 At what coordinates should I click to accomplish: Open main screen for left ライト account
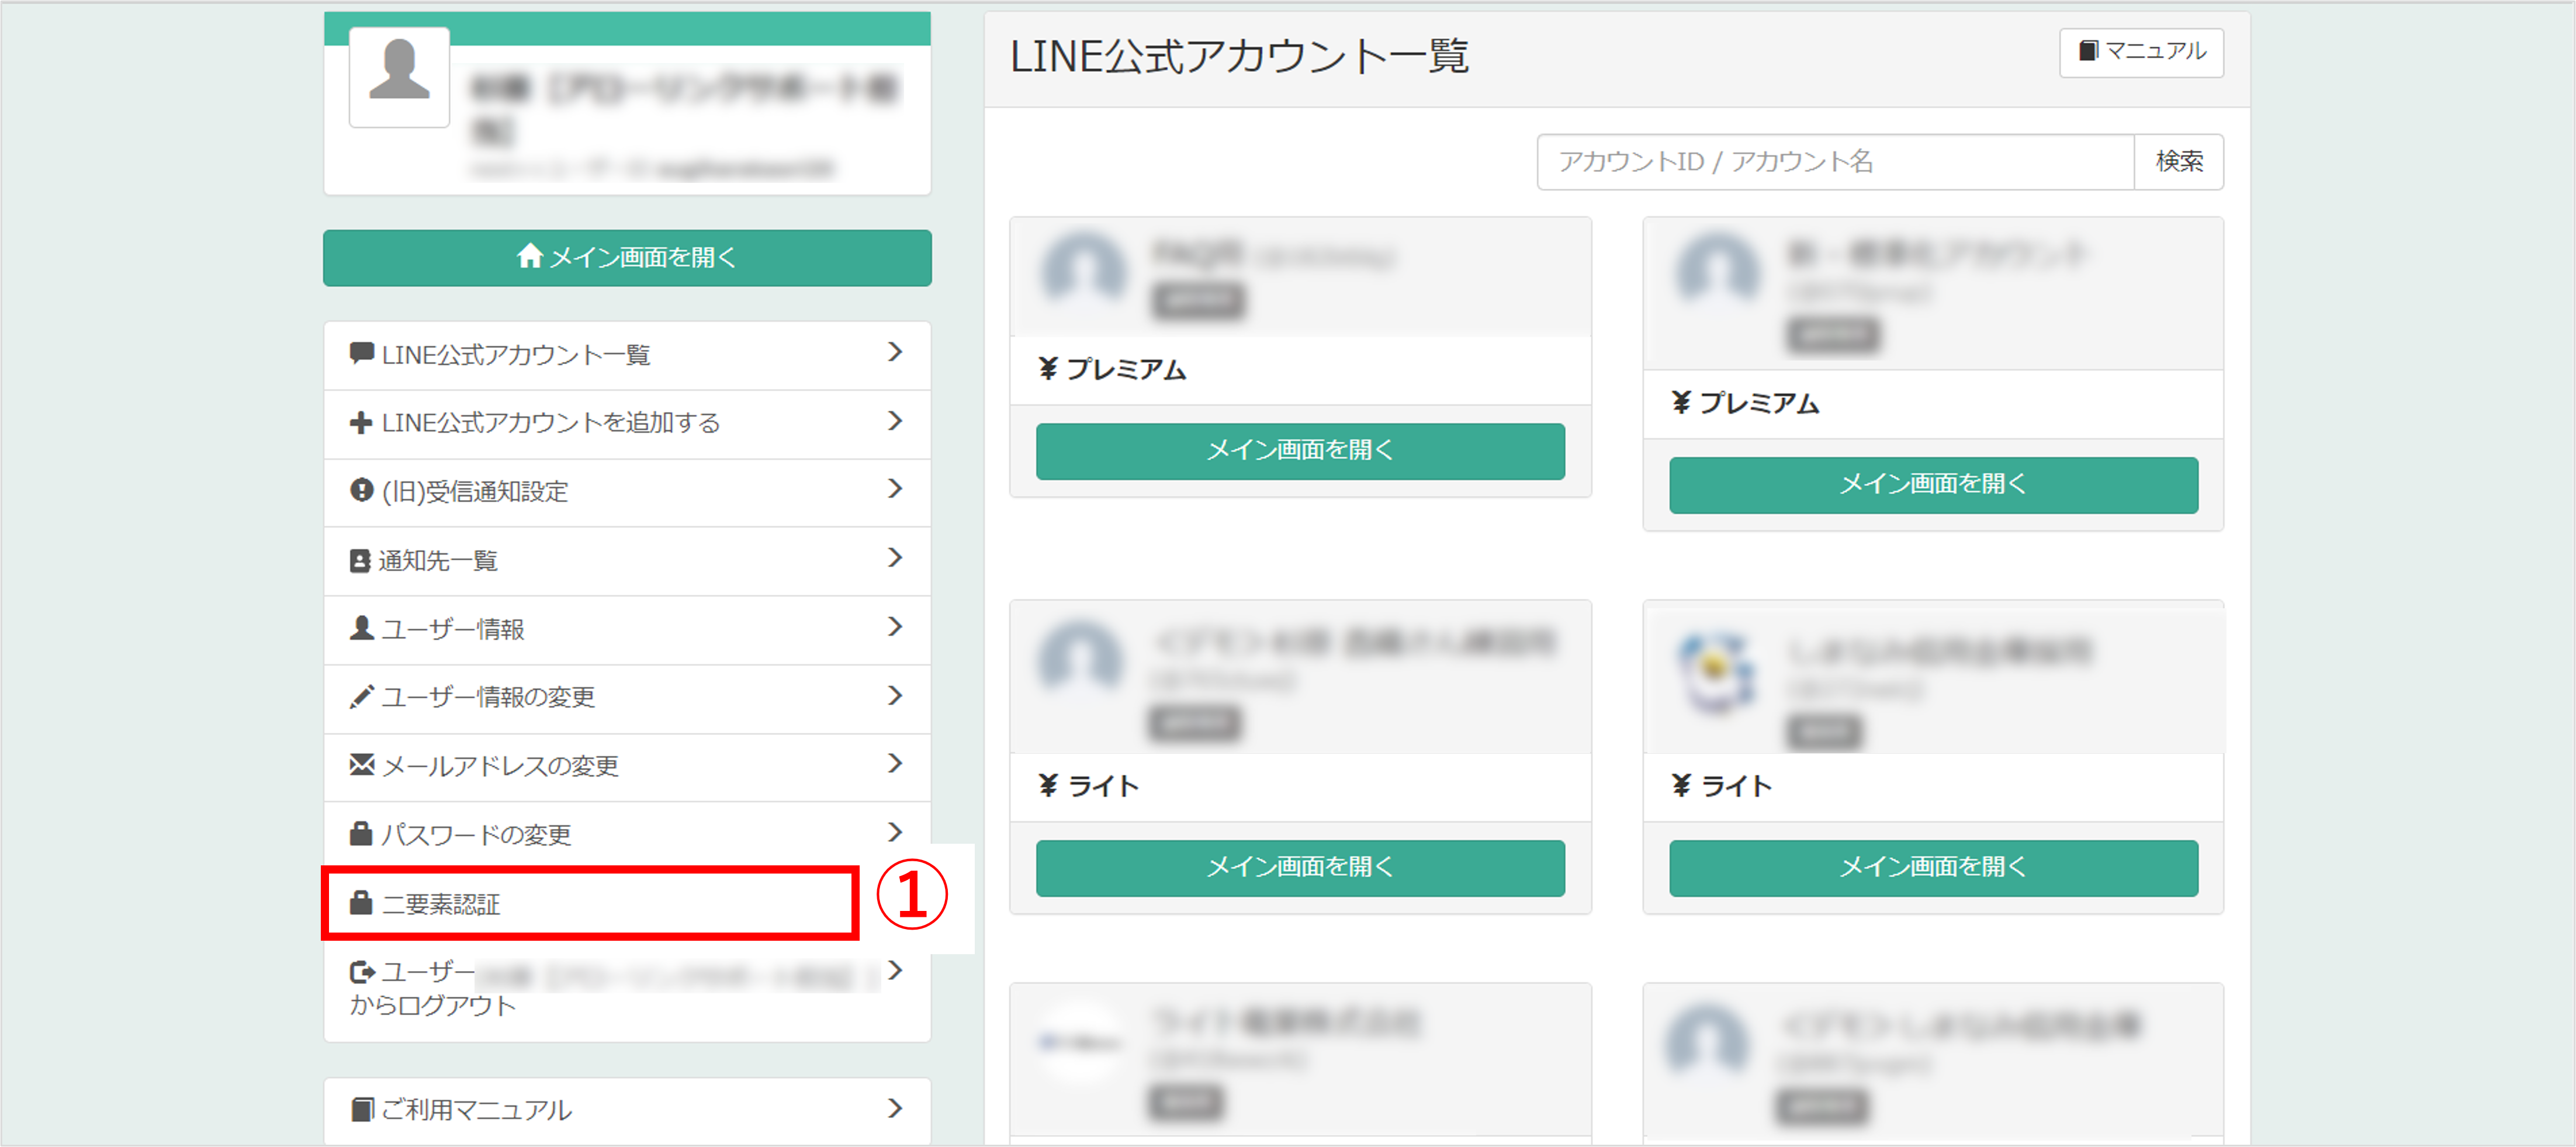click(1300, 868)
